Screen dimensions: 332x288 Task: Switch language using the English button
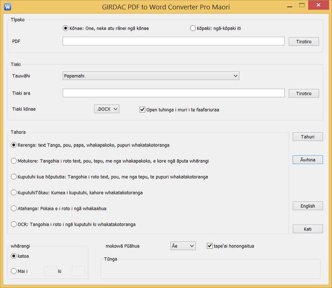coord(308,206)
